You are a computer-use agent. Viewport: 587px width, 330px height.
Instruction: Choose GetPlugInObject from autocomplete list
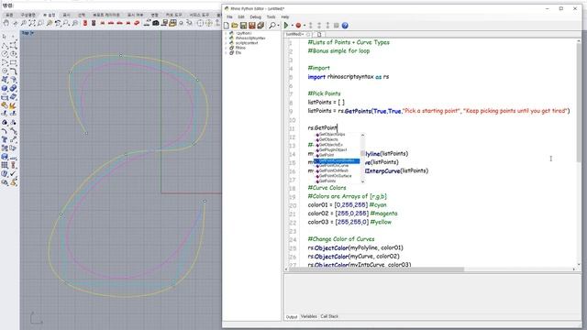[x=333, y=150]
